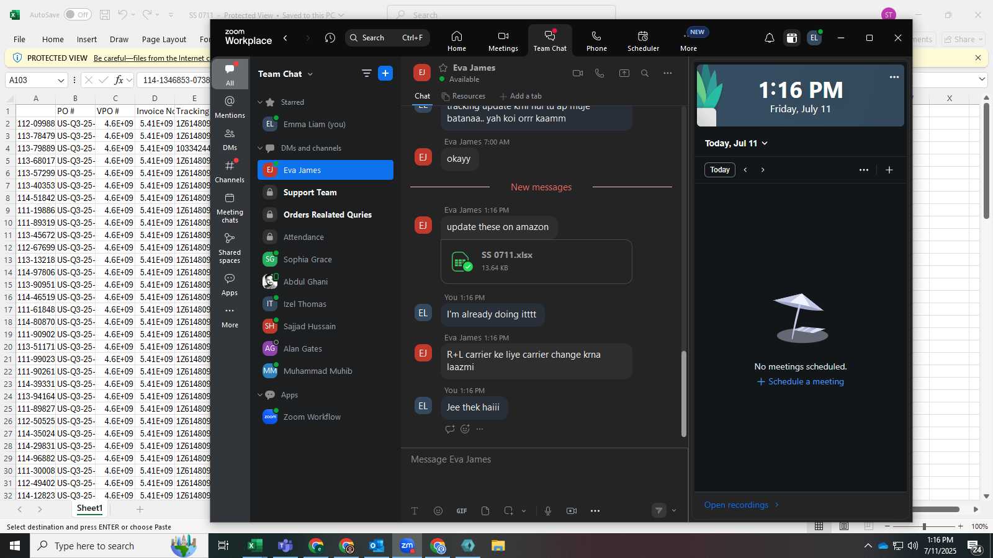Open Excel Page Layout ribbon tab
The width and height of the screenshot is (993, 558).
164,39
